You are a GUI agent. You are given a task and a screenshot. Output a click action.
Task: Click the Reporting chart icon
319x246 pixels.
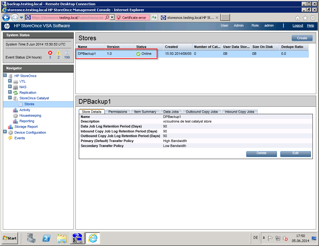pyautogui.click(x=15, y=121)
